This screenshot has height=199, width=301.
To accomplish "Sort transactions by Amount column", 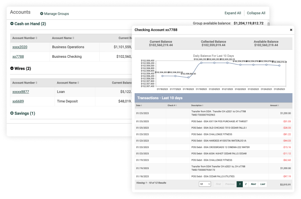I will 275,105.
